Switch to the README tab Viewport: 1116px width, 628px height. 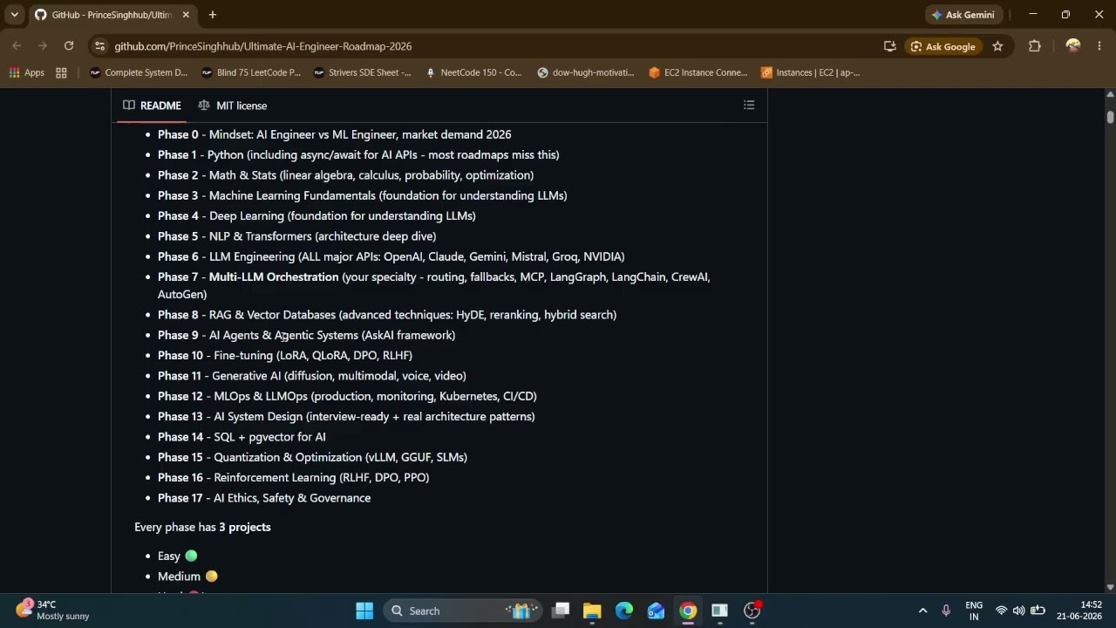click(152, 106)
